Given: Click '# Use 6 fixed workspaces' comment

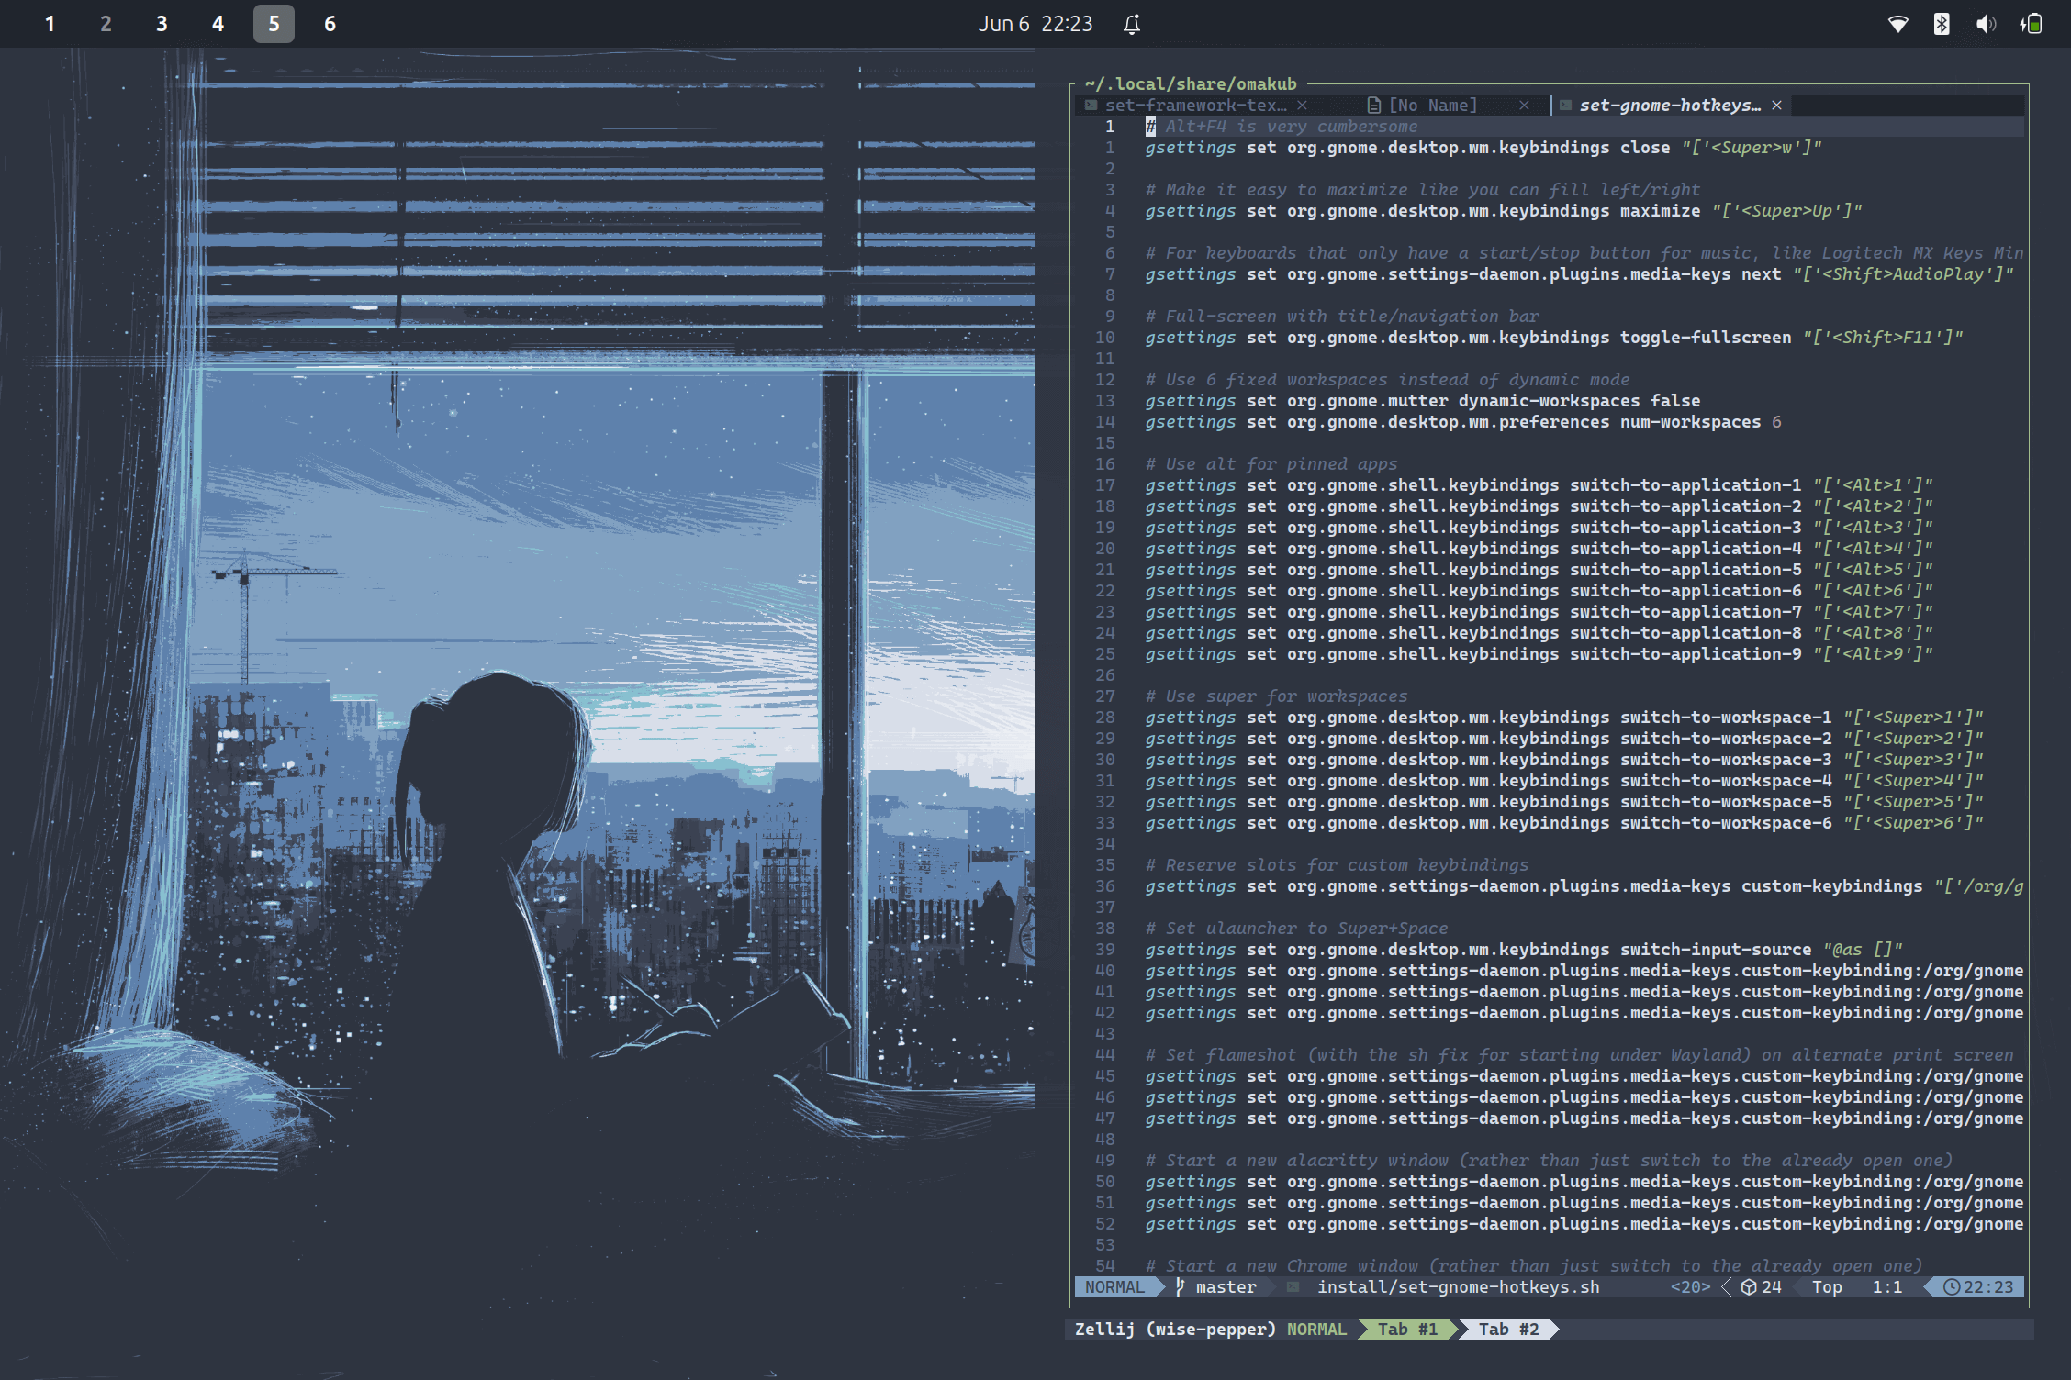Looking at the screenshot, I should point(1387,380).
